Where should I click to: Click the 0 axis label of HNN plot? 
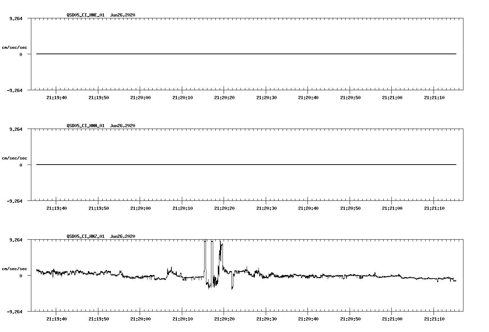tap(21, 165)
